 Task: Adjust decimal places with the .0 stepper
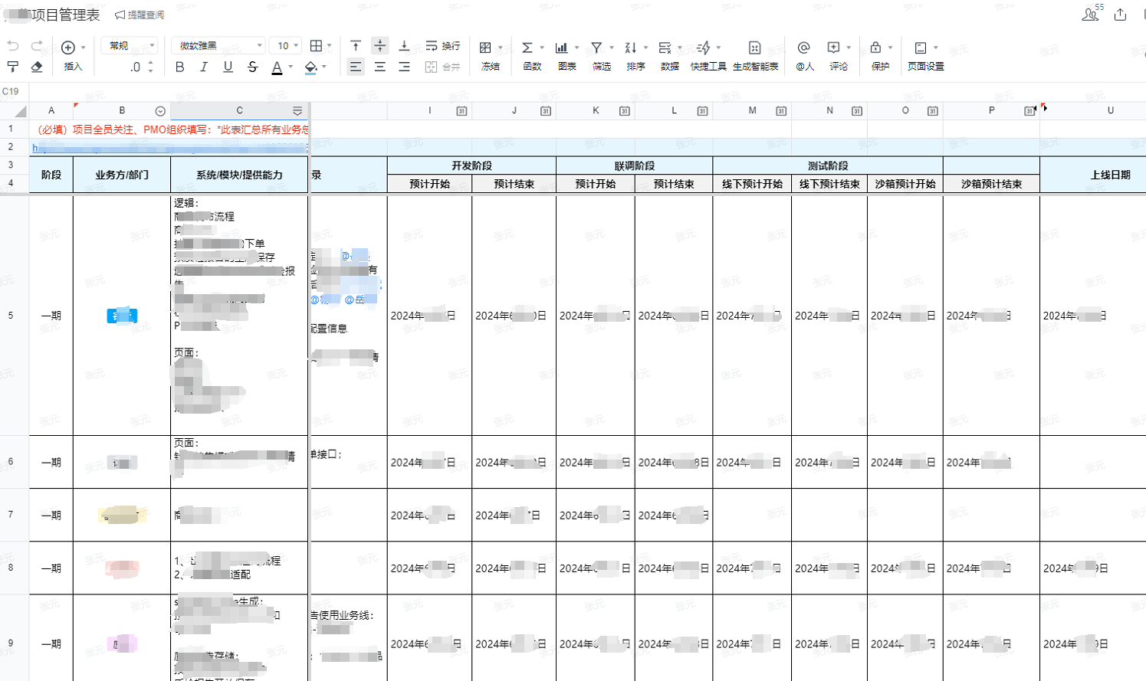[142, 67]
